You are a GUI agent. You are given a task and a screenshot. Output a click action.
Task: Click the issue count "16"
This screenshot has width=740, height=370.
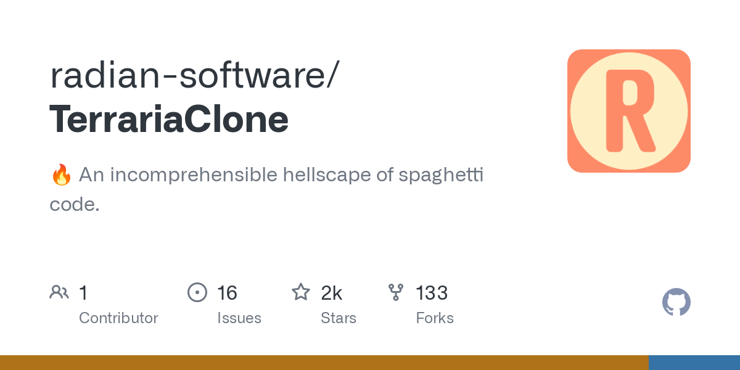[227, 292]
